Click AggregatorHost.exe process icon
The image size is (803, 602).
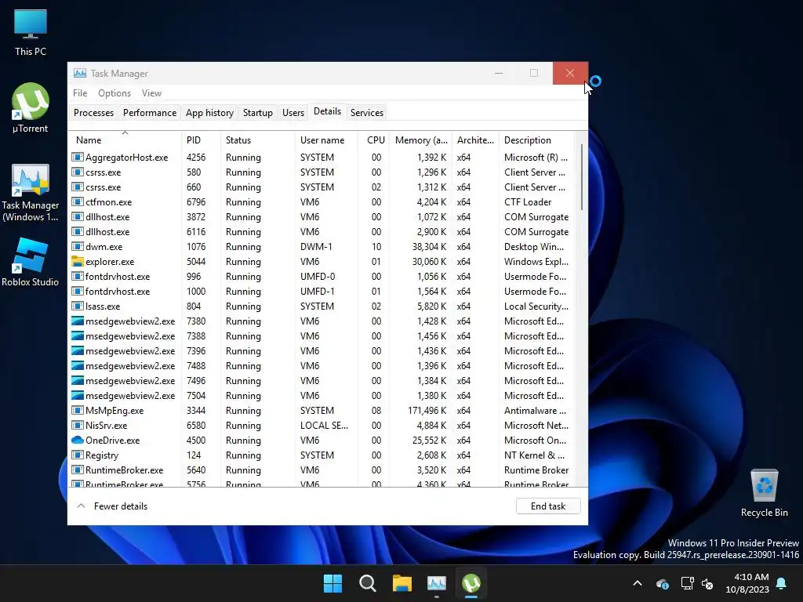click(78, 157)
